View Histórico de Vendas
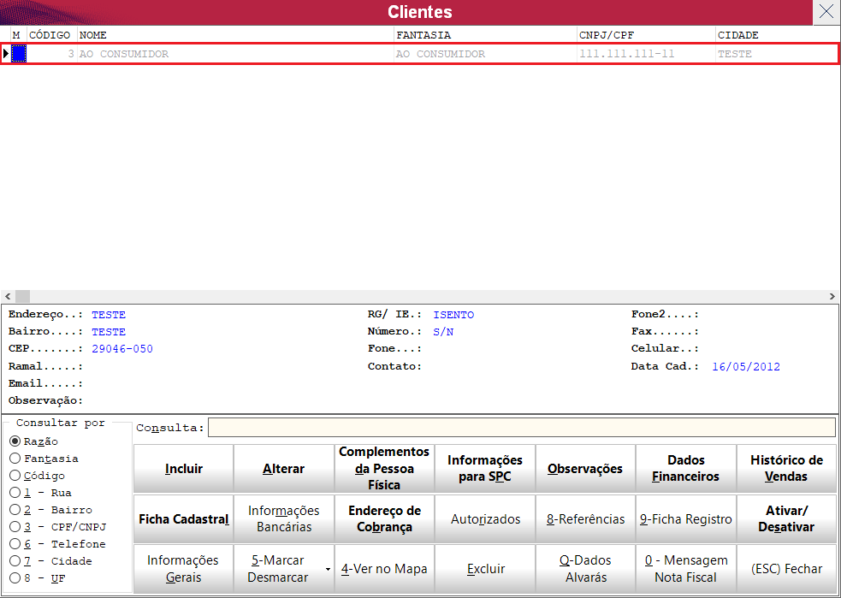 pyautogui.click(x=786, y=469)
